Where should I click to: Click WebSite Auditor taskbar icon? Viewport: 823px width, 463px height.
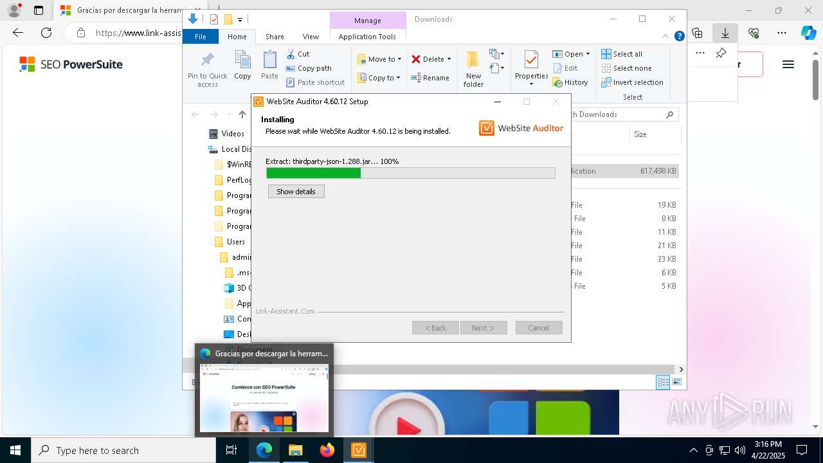click(359, 450)
